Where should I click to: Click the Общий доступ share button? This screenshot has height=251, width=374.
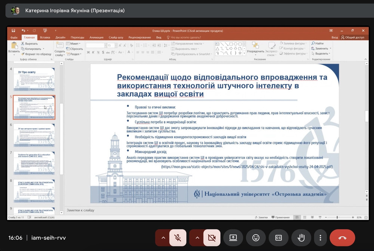tap(352, 37)
